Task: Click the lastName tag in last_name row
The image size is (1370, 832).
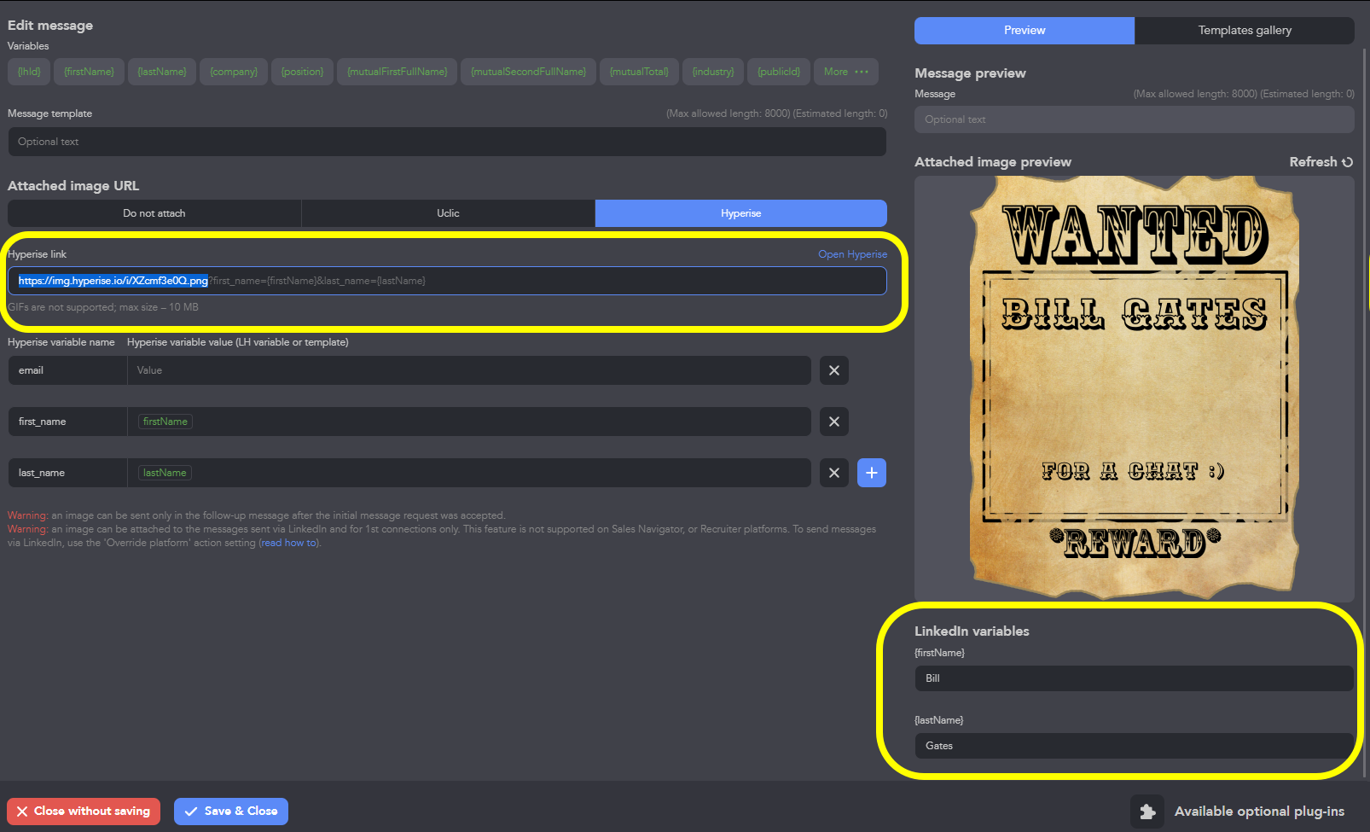Action: 165,473
